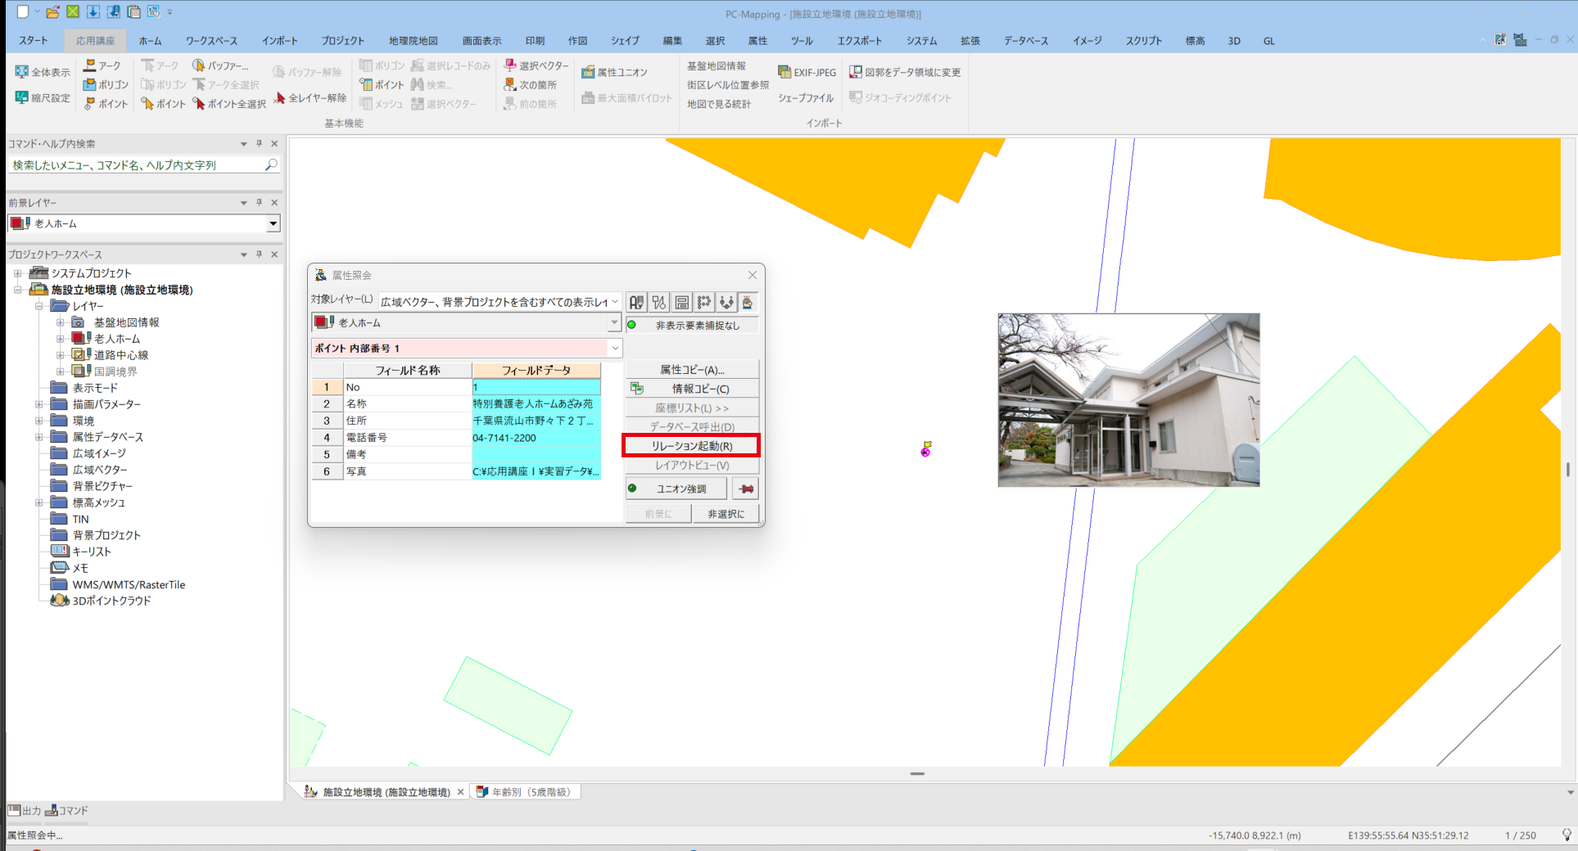Click the pushpin icon beside ユニオン強調
The image size is (1578, 851).
745,489
